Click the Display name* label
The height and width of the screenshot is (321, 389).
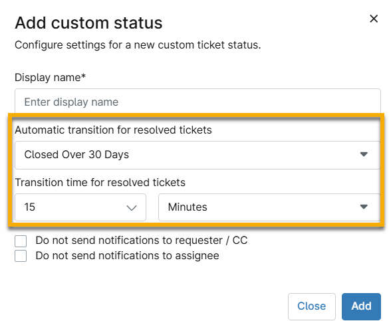tap(50, 78)
